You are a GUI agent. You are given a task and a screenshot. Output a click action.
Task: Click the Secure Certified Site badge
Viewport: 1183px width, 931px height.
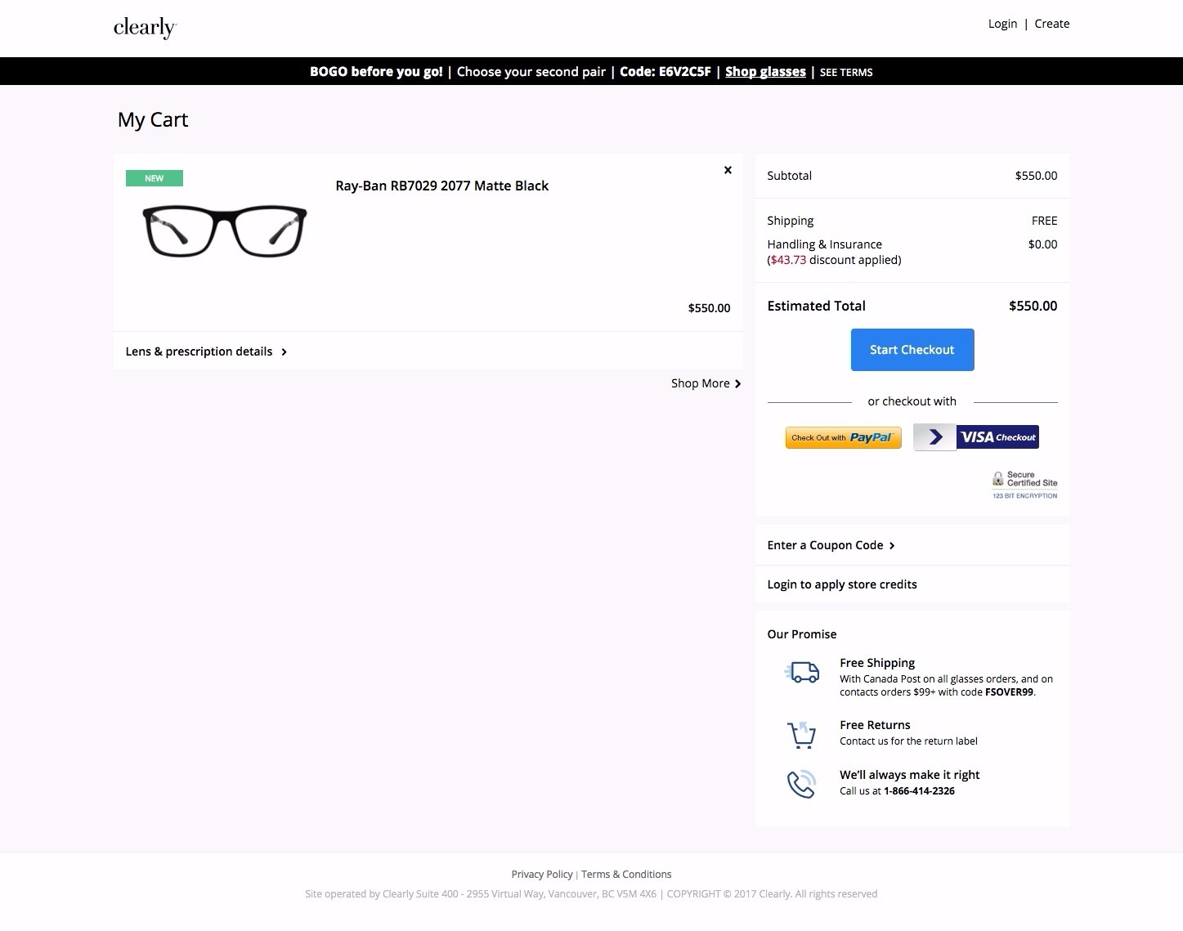pyautogui.click(x=1024, y=485)
